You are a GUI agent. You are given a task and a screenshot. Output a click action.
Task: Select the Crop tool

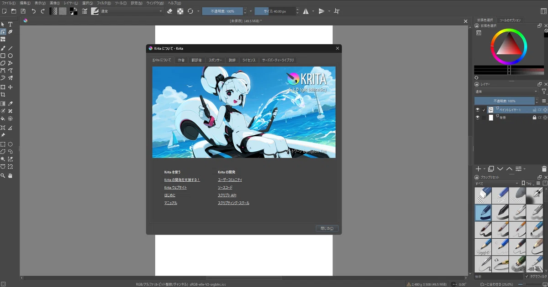coord(3,95)
